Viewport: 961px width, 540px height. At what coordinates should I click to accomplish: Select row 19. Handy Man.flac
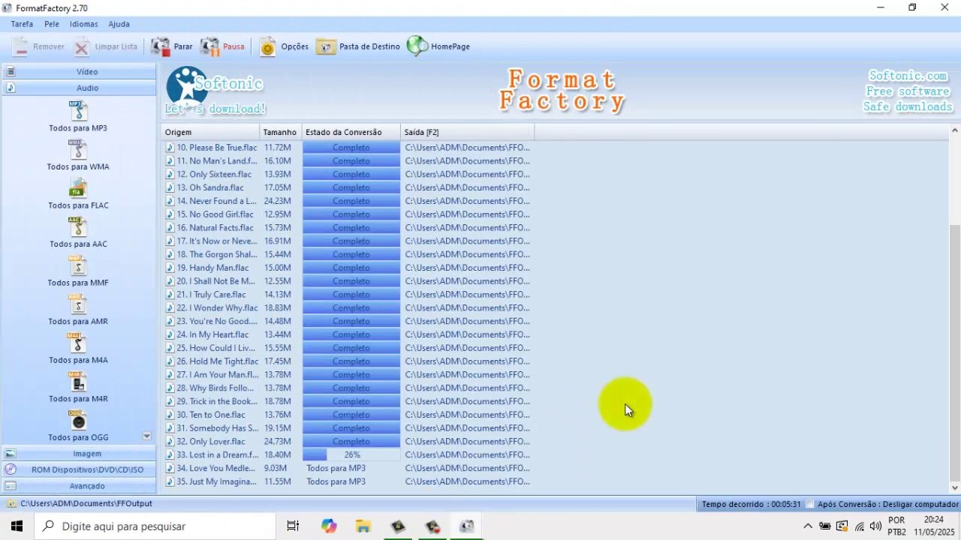(348, 268)
